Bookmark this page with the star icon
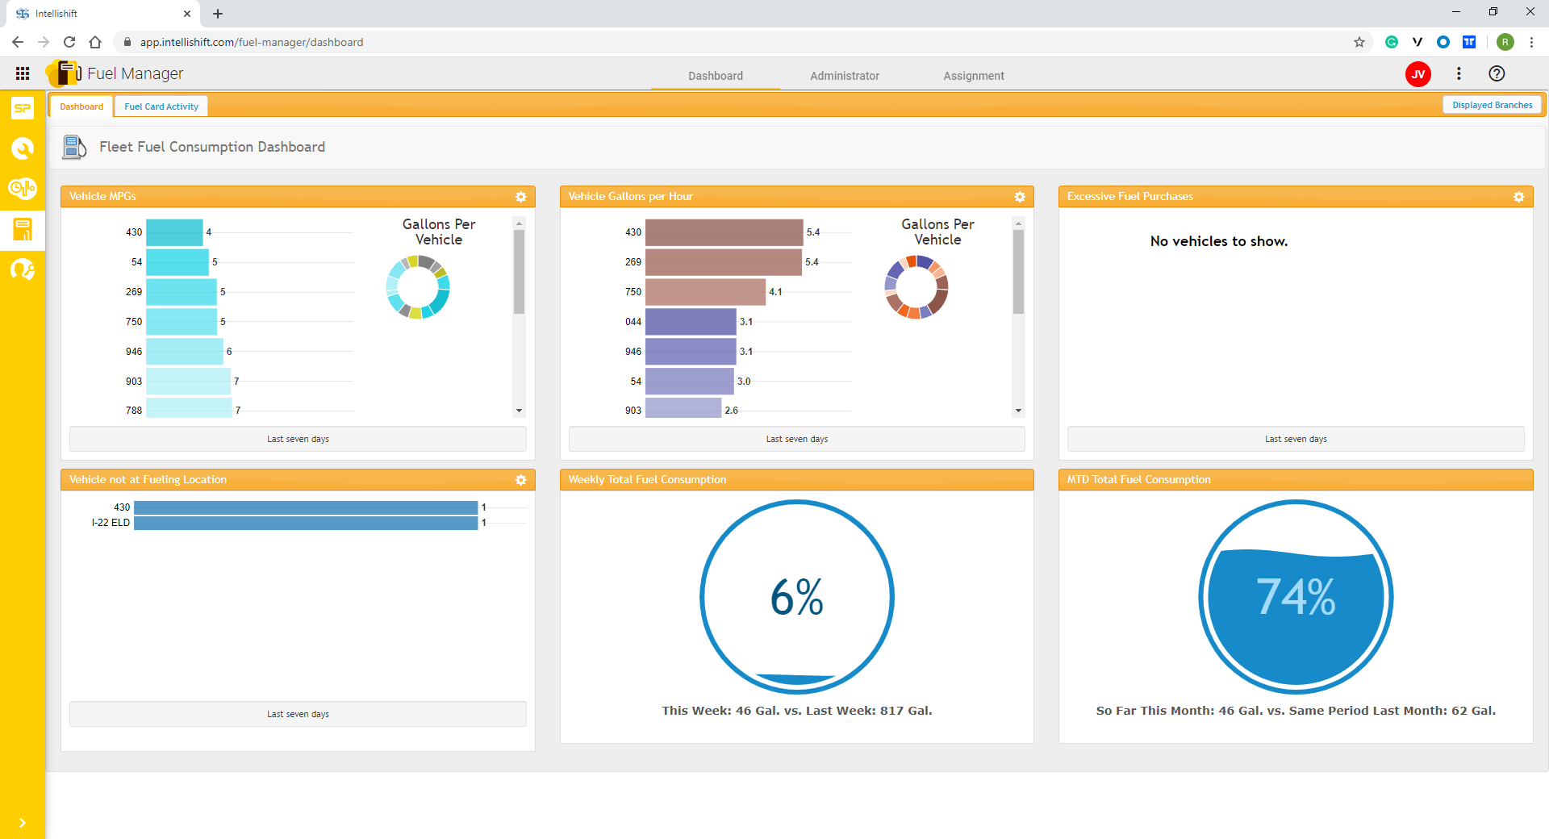Viewport: 1549px width, 839px height. pos(1359,42)
